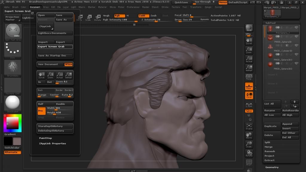The image size is (306, 172).
Task: Click the Scroll icon on the right shelf
Action: pyautogui.click(x=249, y=41)
